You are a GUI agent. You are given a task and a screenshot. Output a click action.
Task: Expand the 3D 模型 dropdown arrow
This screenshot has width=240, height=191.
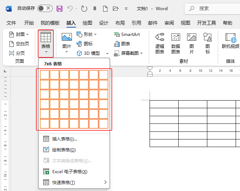tap(107, 53)
